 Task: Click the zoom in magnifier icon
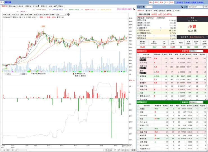coord(111,150)
